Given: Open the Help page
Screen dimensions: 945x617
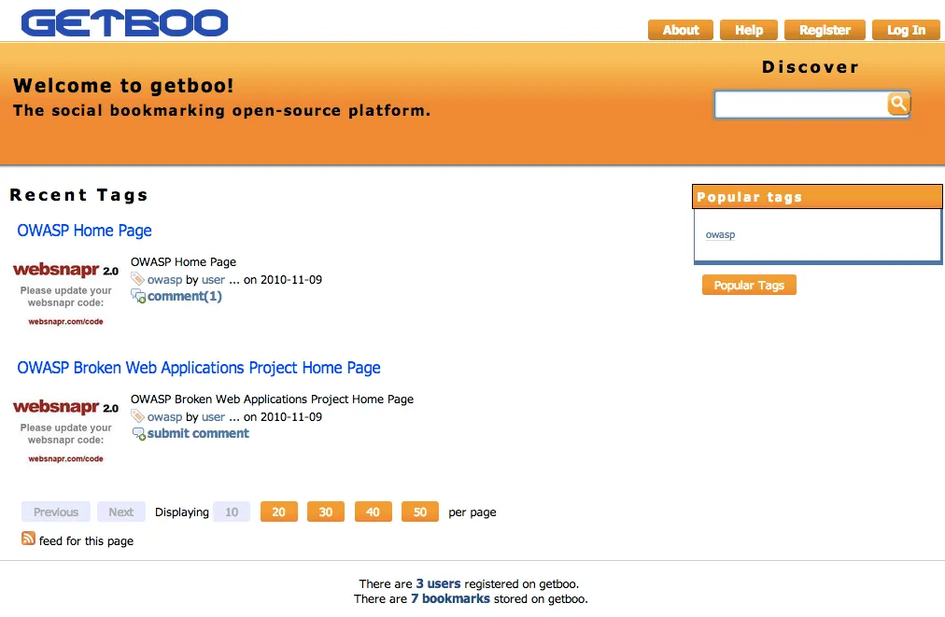Looking at the screenshot, I should [749, 30].
